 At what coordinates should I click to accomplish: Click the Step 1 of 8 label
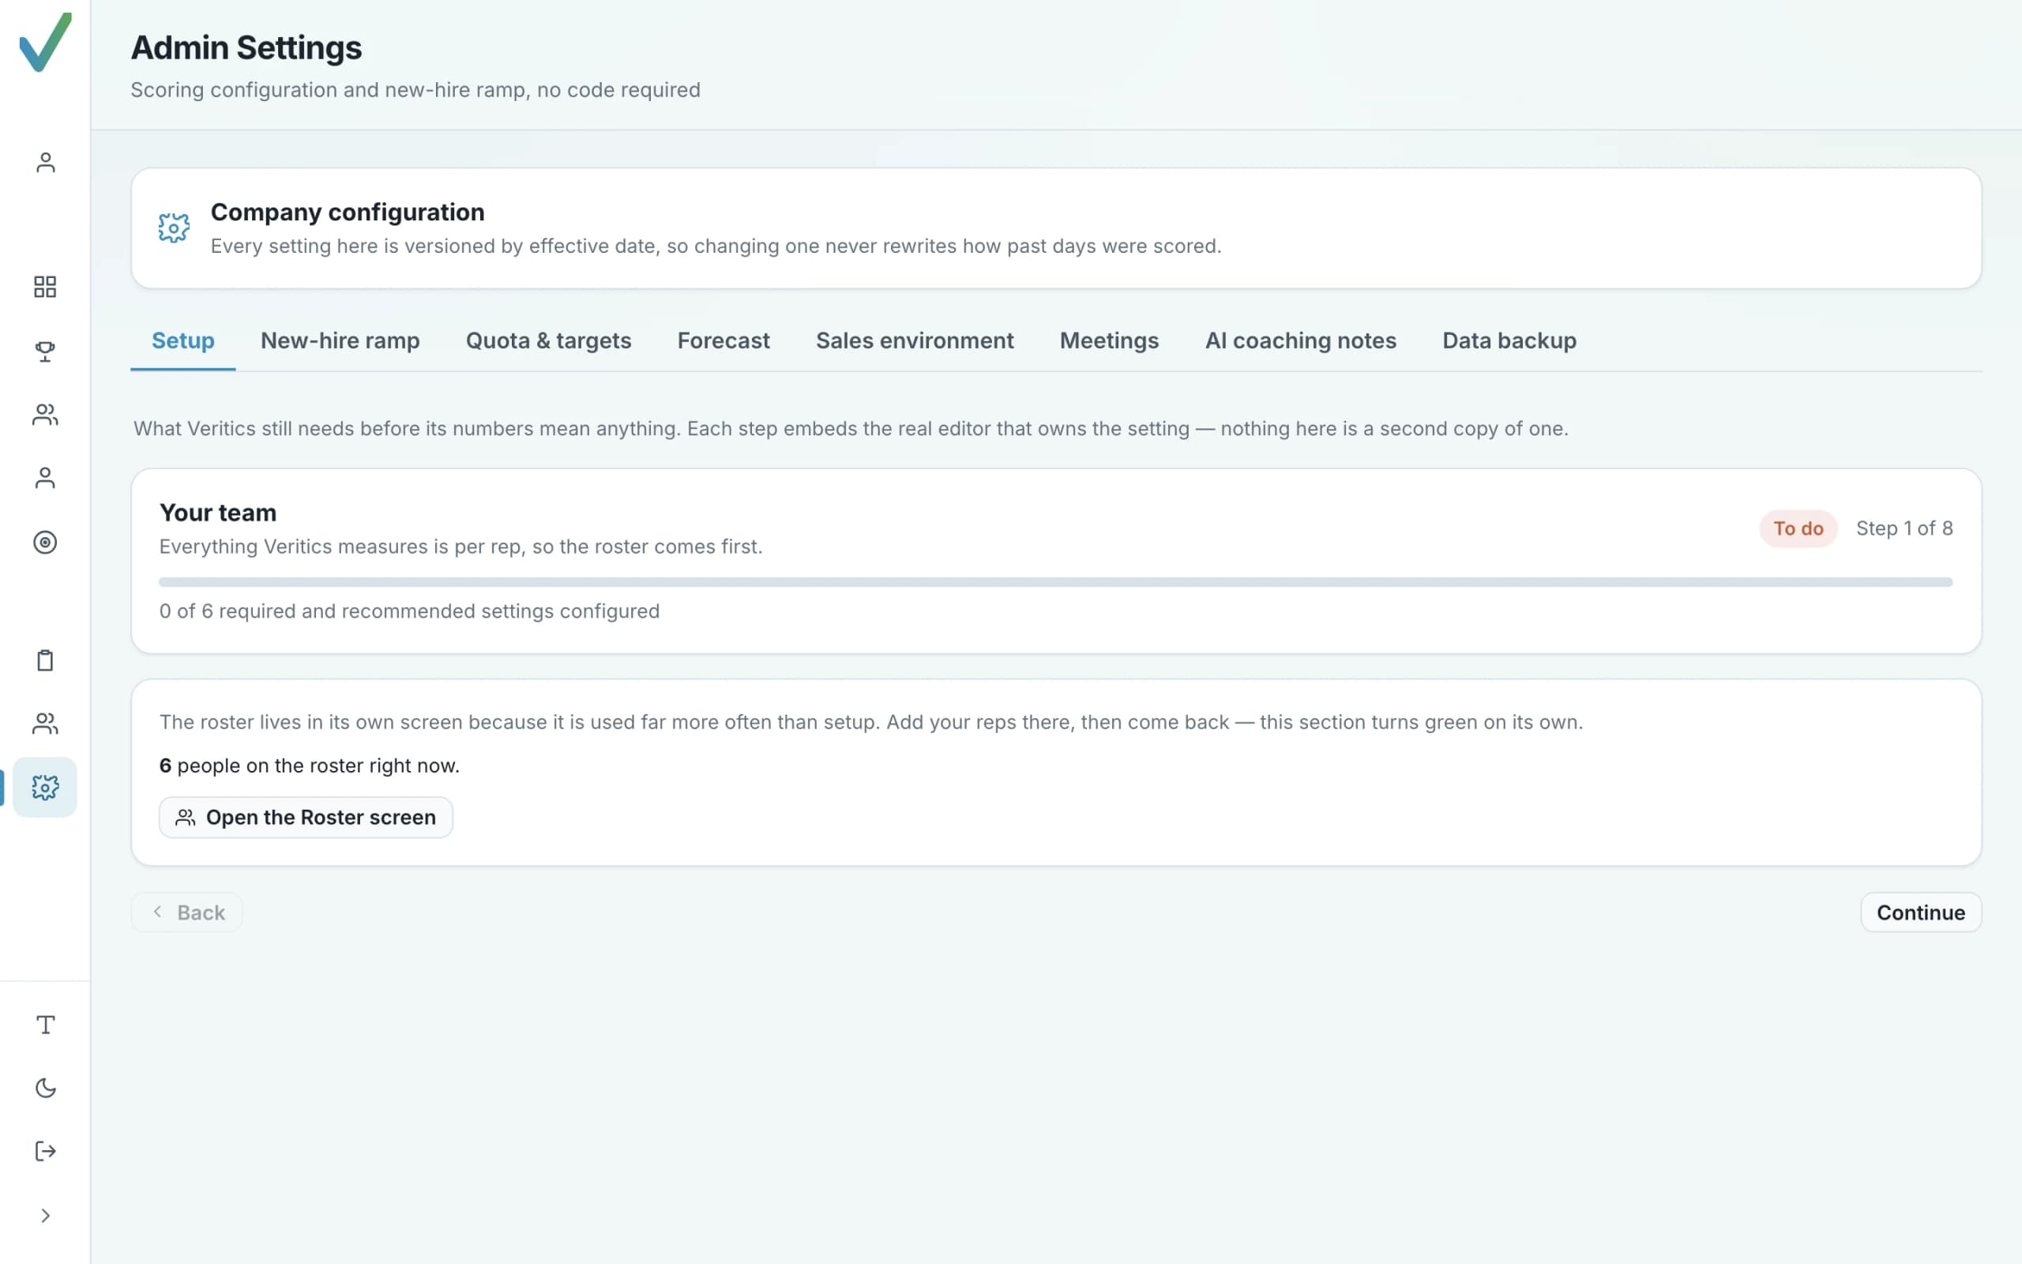[1904, 529]
